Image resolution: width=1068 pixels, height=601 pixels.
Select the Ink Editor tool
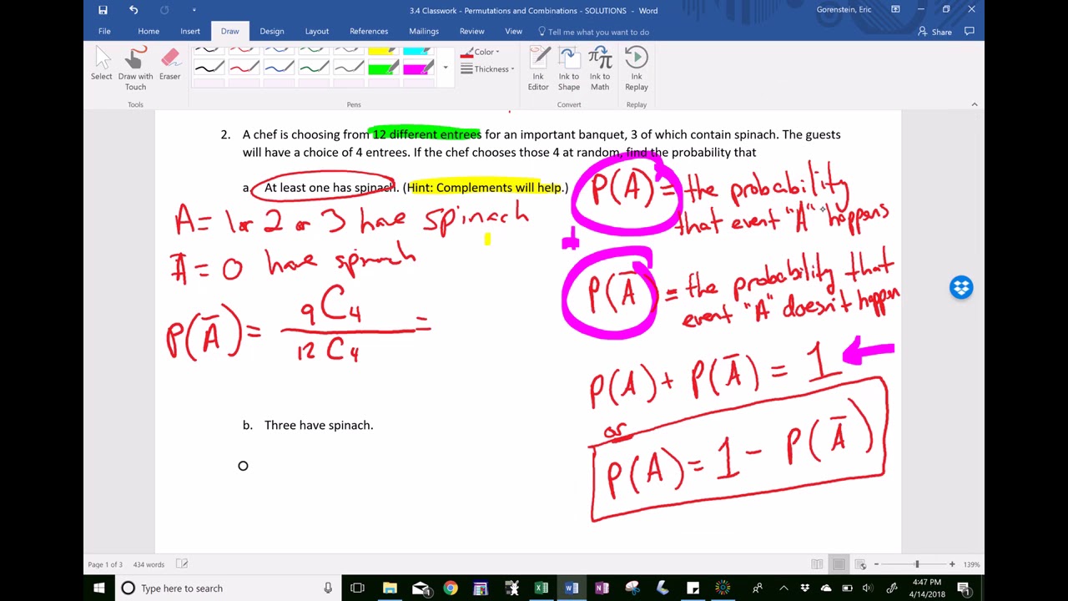pos(538,68)
